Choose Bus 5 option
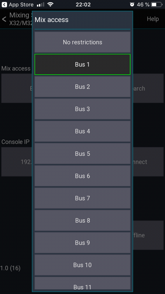The width and height of the screenshot is (165, 294). [83, 153]
